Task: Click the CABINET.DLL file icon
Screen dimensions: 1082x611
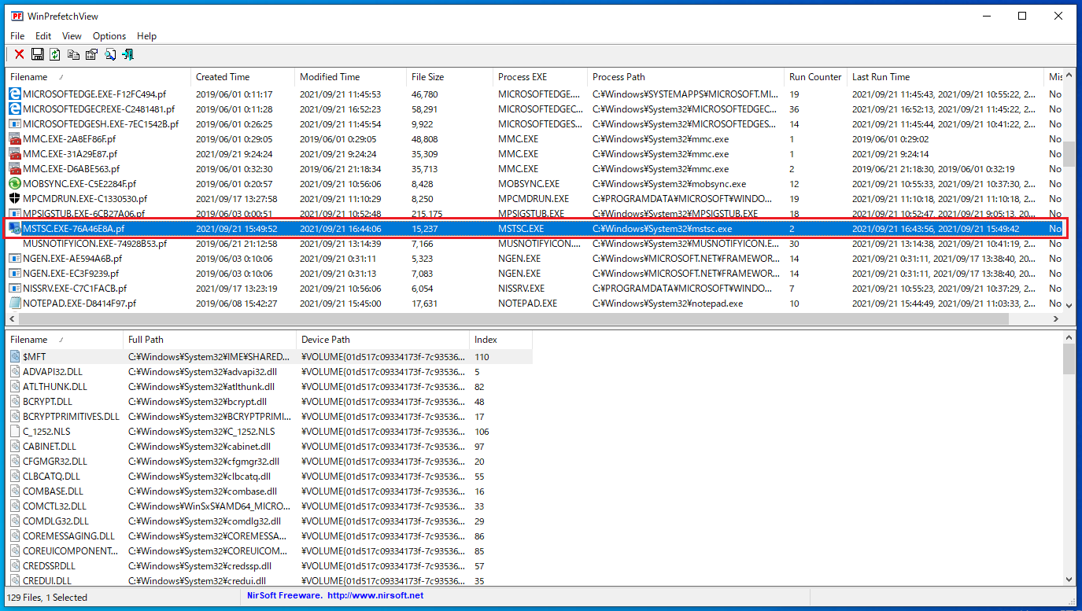Action: [14, 447]
